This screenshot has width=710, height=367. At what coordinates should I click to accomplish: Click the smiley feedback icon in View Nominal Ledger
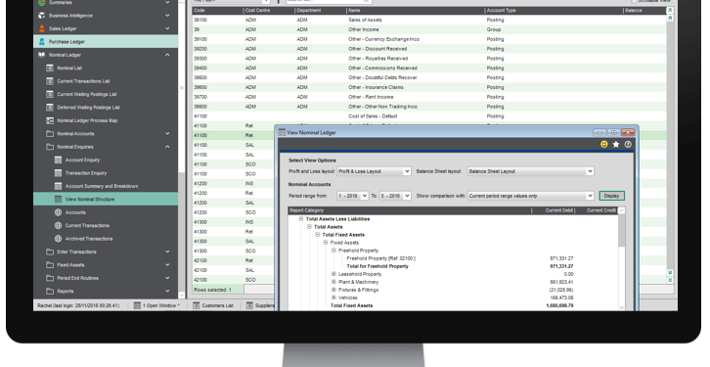tap(604, 144)
